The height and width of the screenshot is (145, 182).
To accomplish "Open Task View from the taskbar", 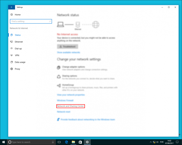I will pyautogui.click(x=59, y=142).
